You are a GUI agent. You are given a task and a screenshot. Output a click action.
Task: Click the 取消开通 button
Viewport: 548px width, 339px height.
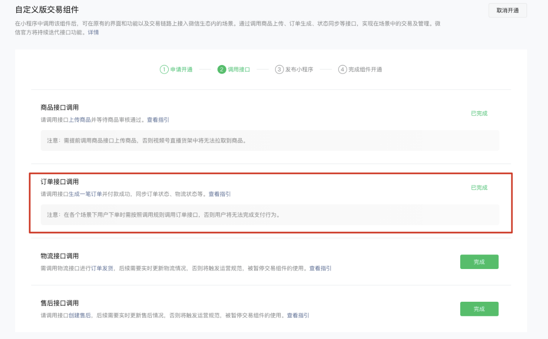pyautogui.click(x=508, y=10)
